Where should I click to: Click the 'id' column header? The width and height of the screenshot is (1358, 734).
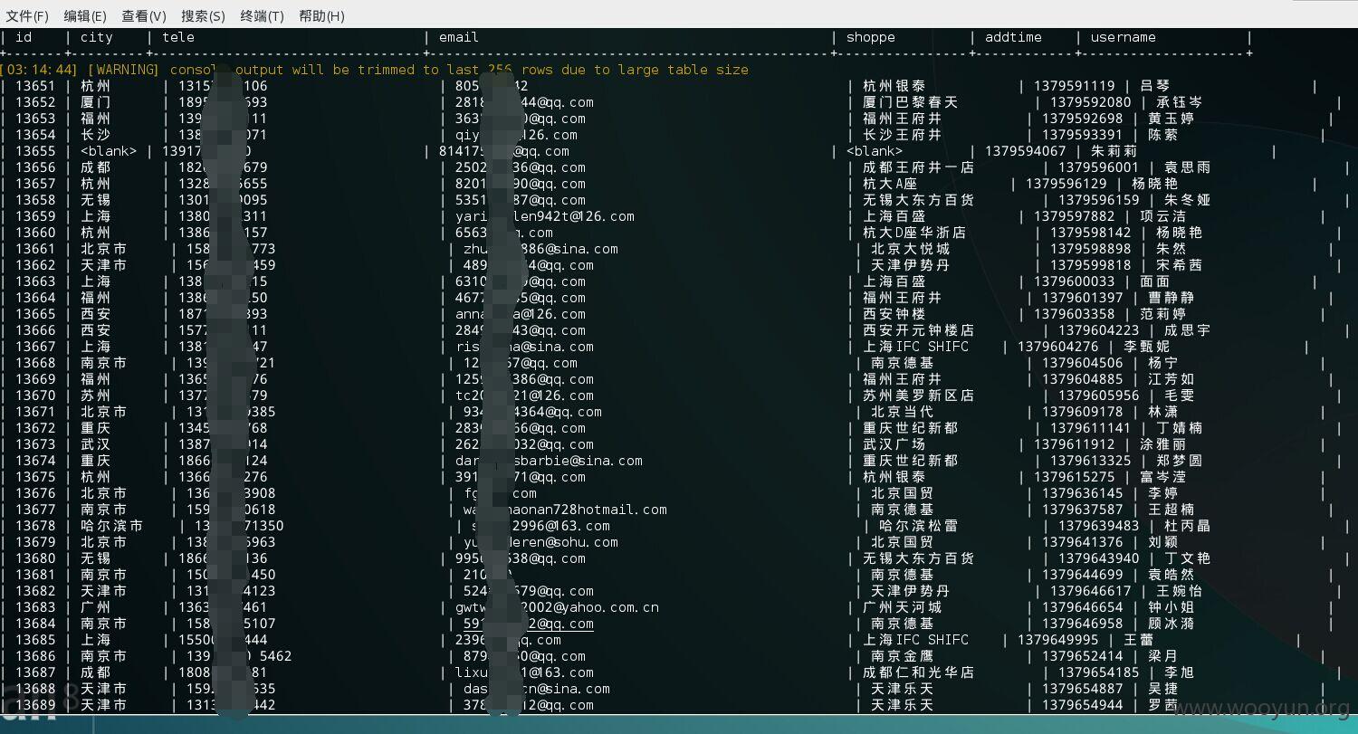pyautogui.click(x=24, y=37)
